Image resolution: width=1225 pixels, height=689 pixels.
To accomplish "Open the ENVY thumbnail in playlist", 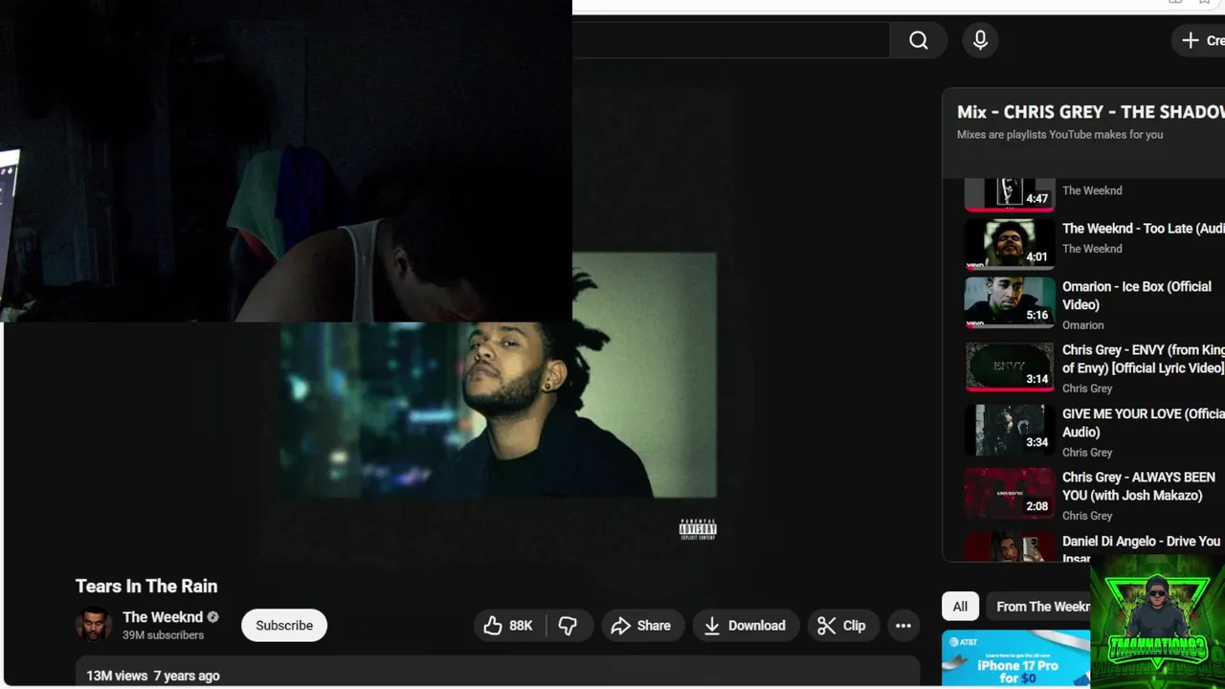I will click(1009, 366).
